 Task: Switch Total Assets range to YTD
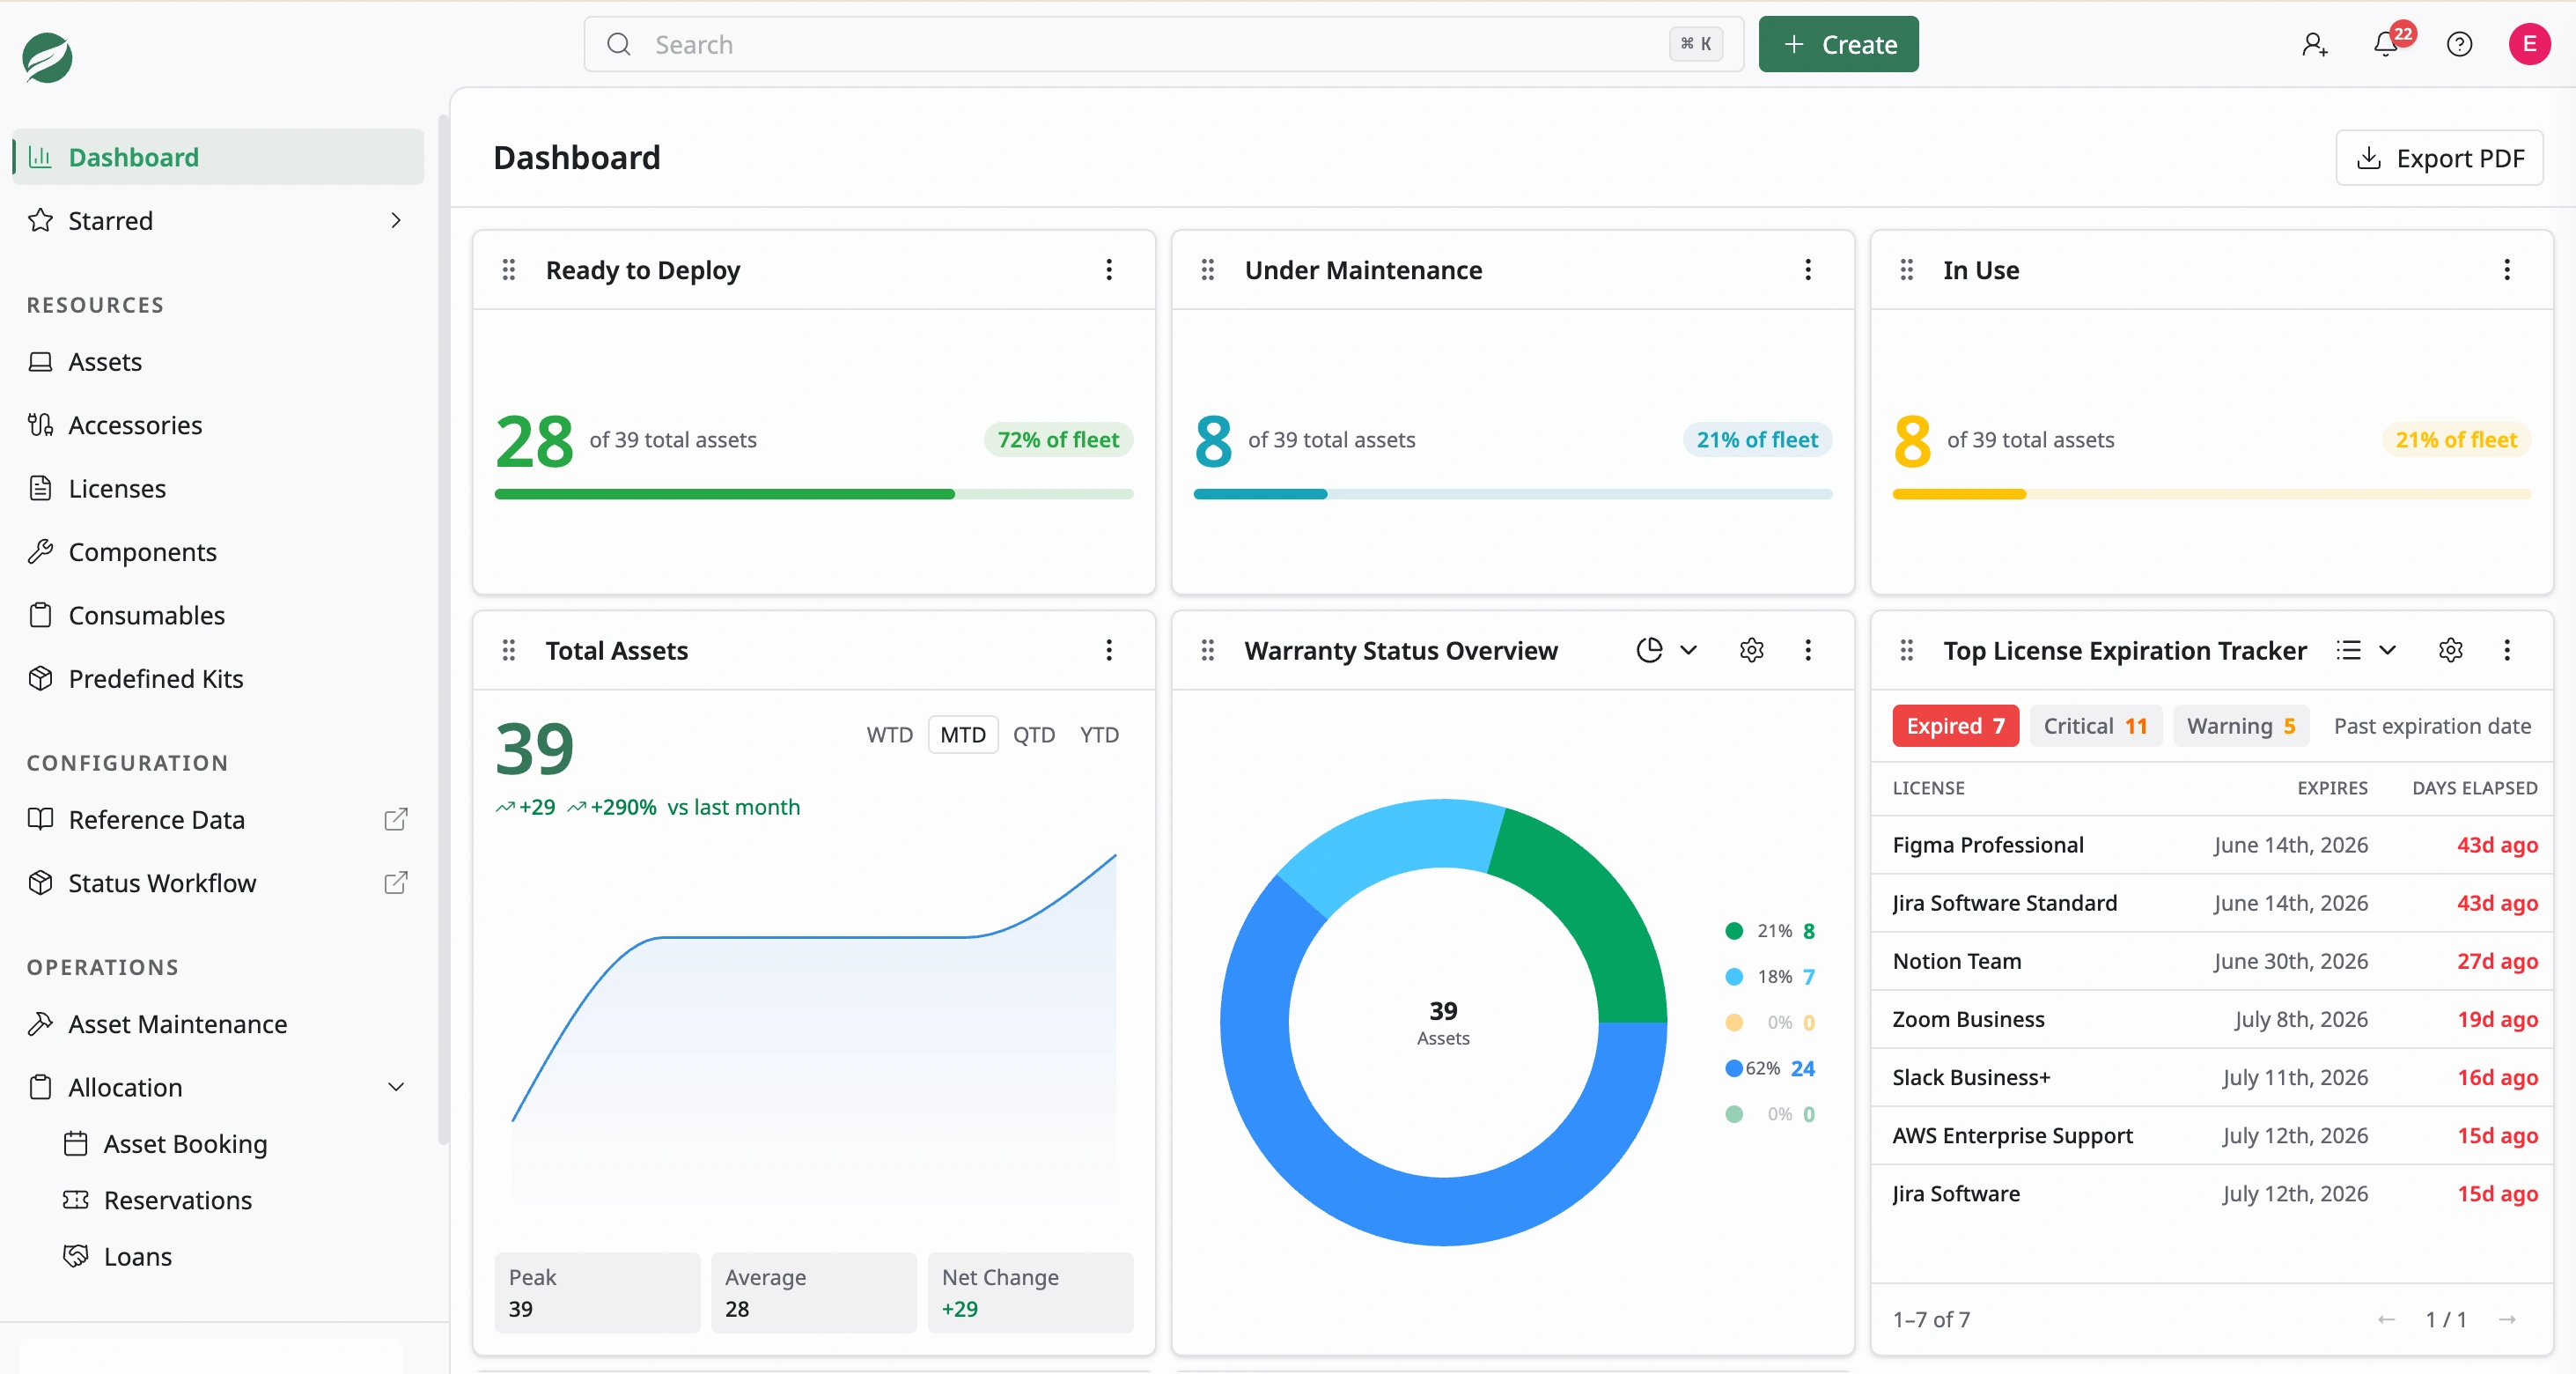pos(1099,735)
